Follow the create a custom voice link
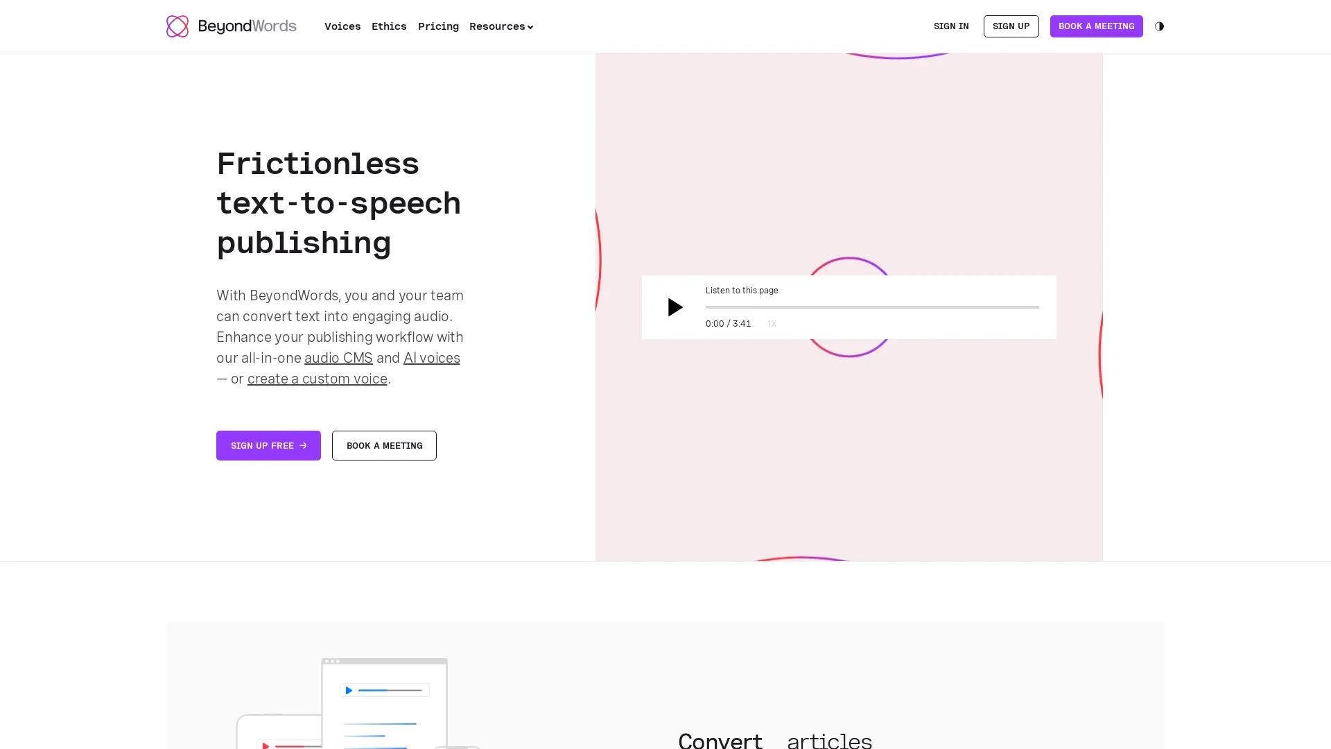The height and width of the screenshot is (749, 1331). click(317, 379)
